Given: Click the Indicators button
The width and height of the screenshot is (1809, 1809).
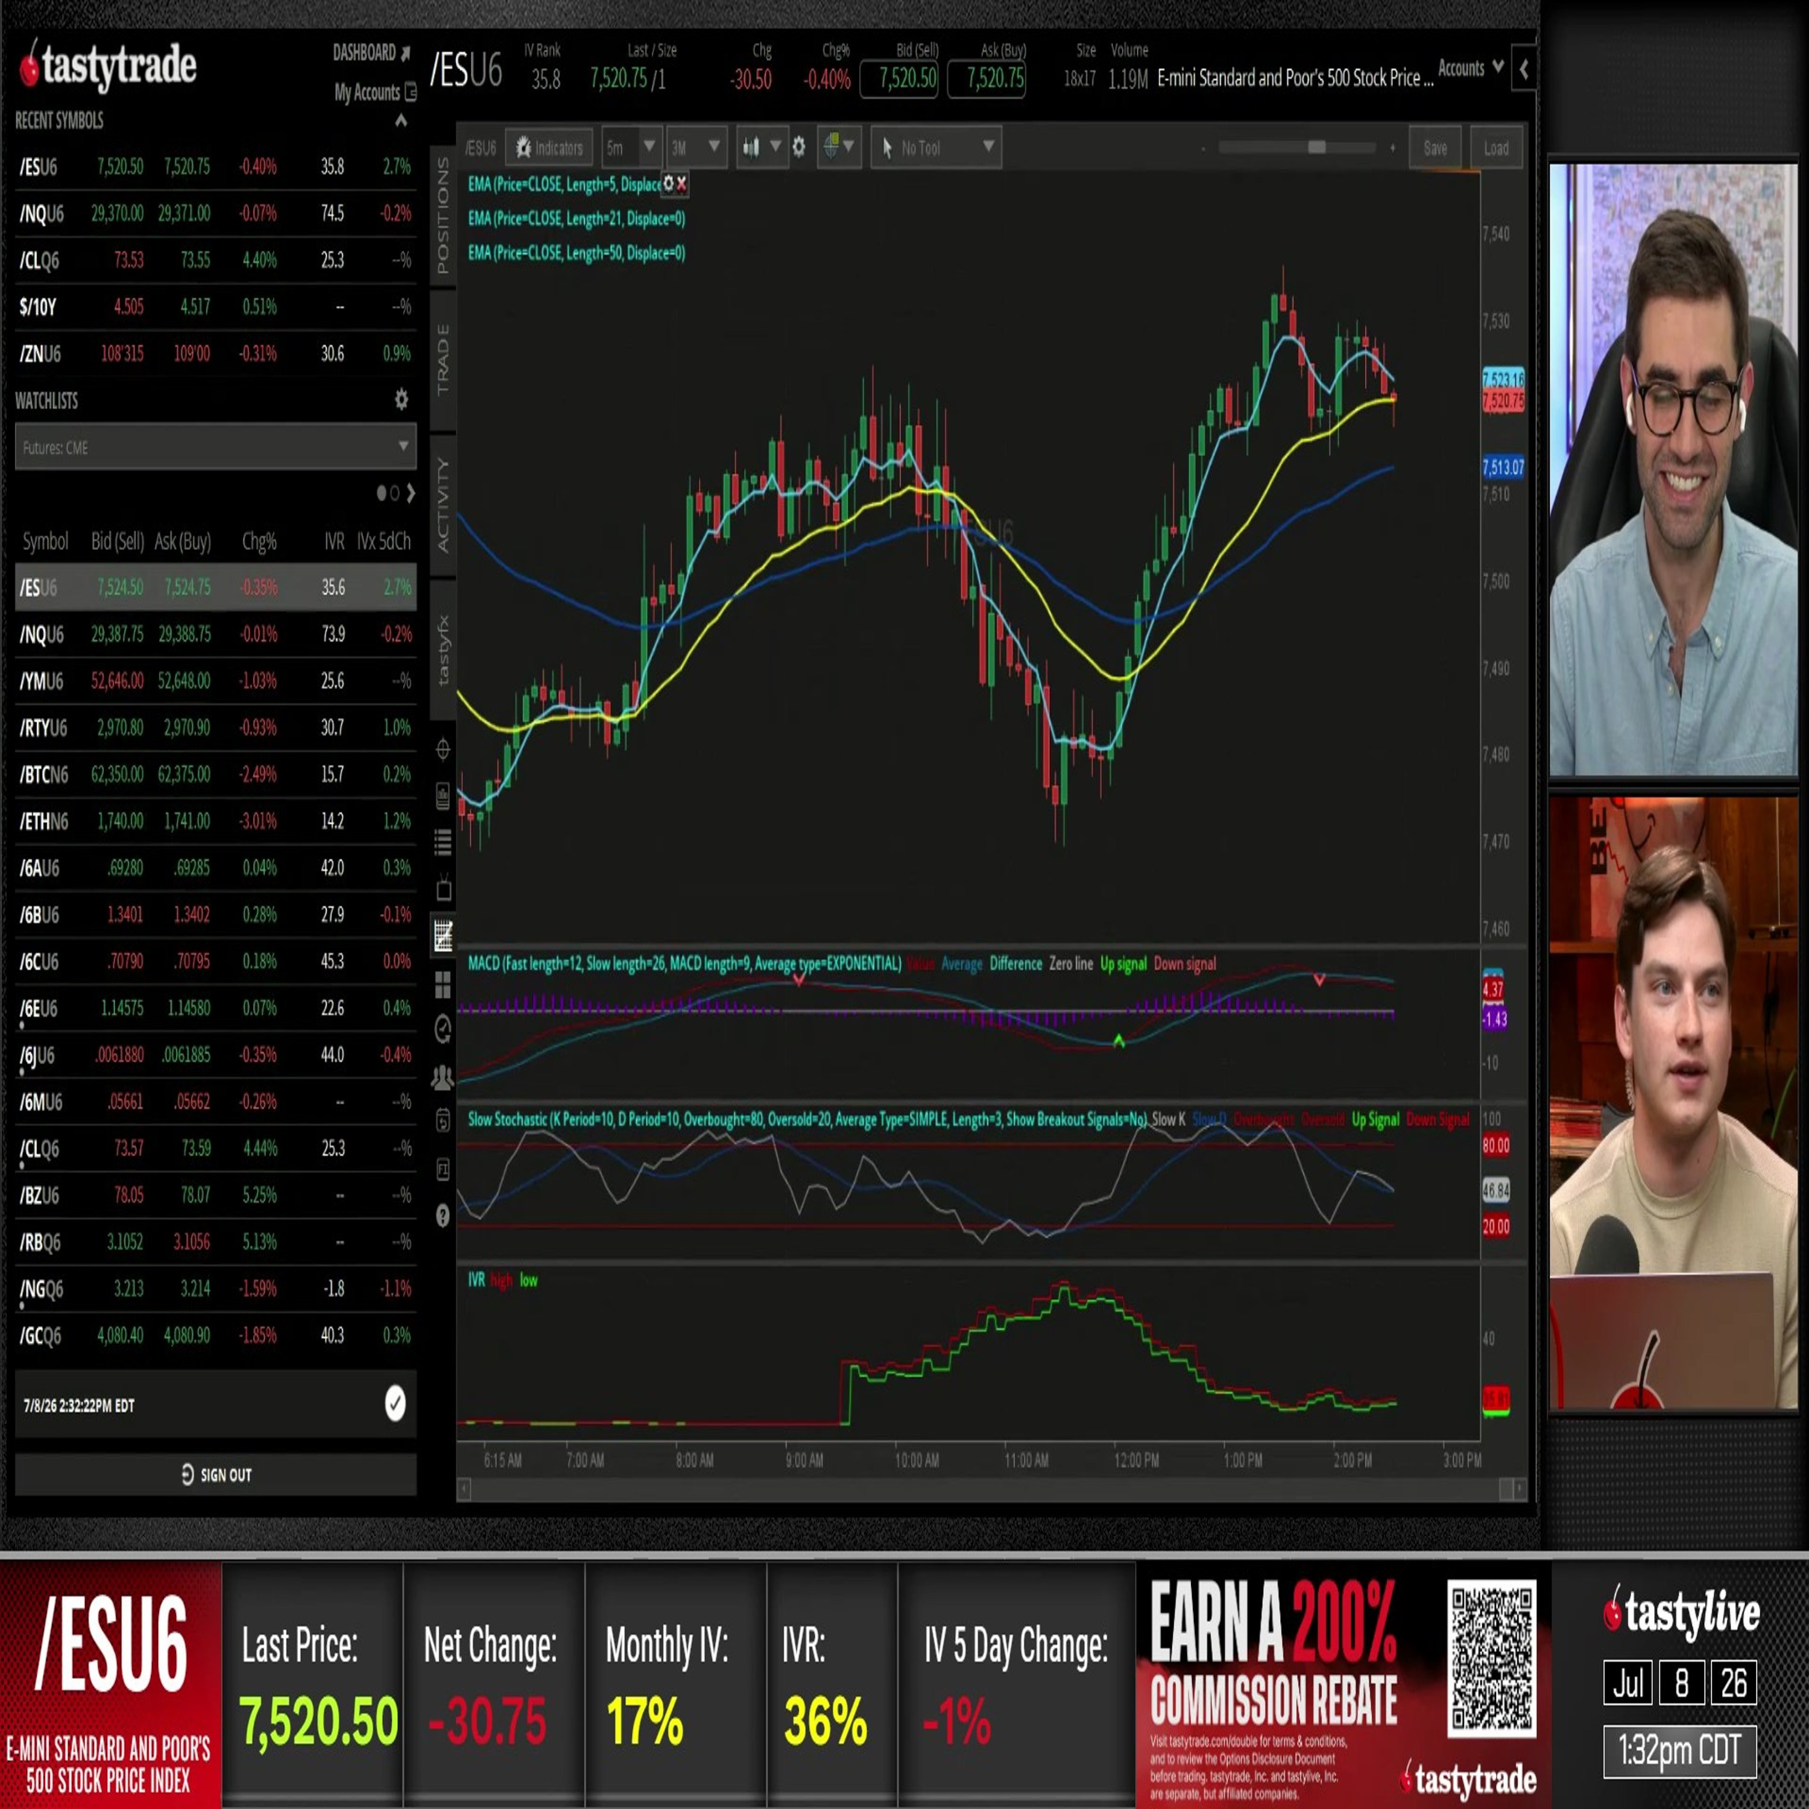Looking at the screenshot, I should pyautogui.click(x=549, y=147).
